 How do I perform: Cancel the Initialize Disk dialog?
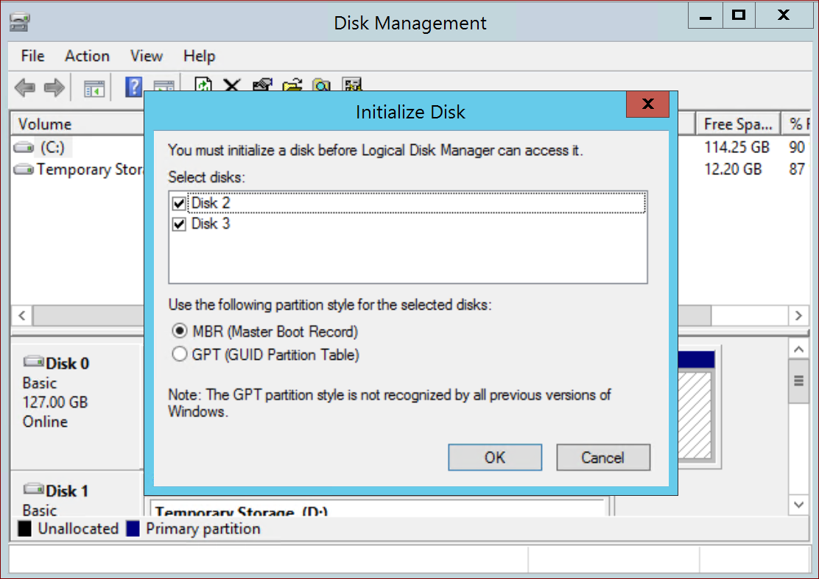point(602,458)
